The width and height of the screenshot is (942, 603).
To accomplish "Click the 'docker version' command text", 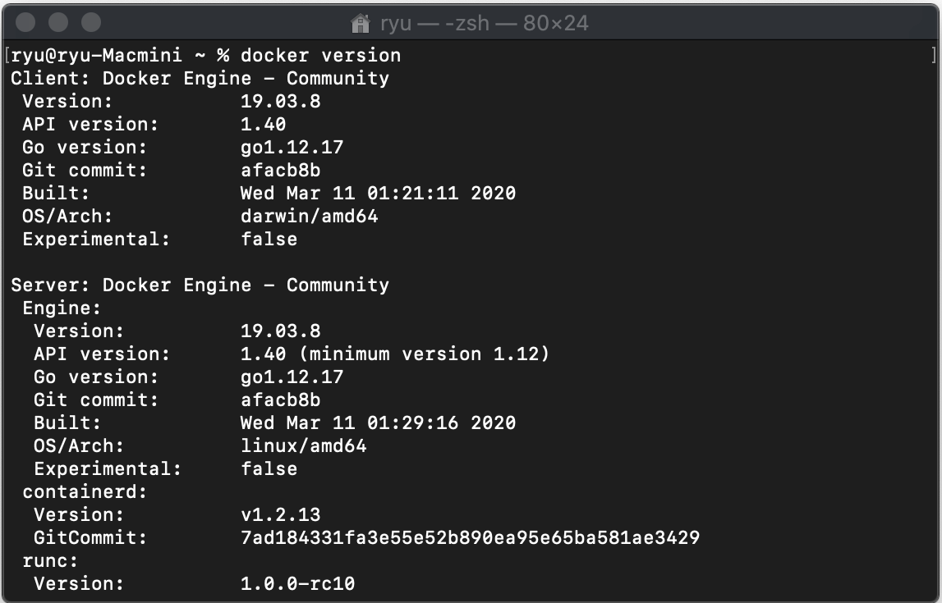I will click(321, 55).
